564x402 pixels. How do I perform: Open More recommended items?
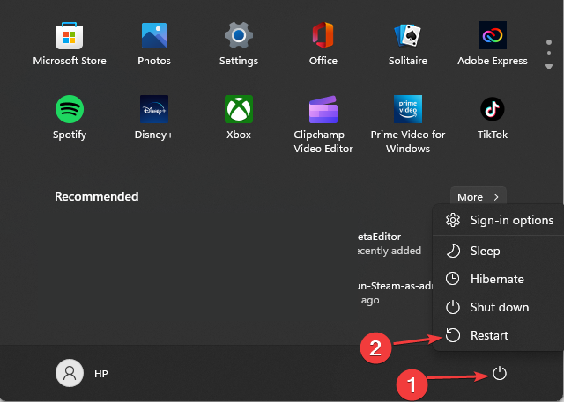coord(479,197)
